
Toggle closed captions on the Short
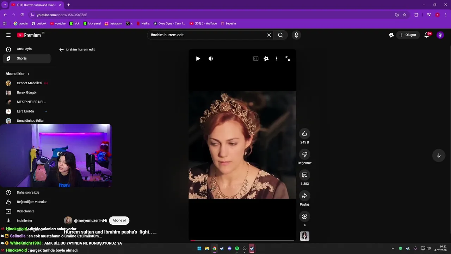coord(256,59)
